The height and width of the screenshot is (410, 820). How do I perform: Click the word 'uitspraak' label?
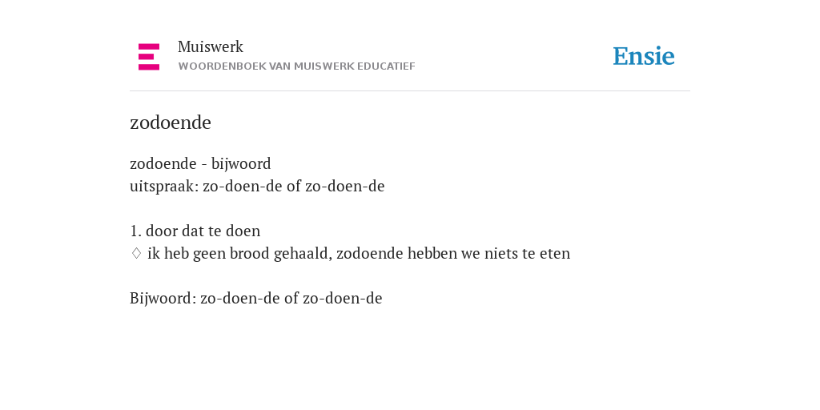pyautogui.click(x=164, y=186)
